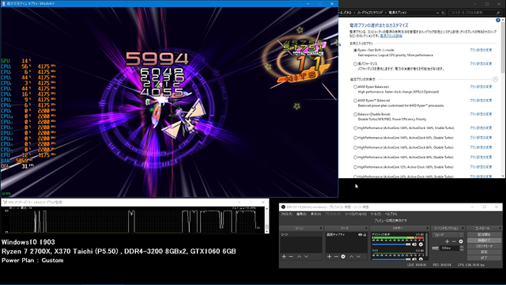Select AMD Ryzen Balanced plan without plus
506x285 pixels.
tap(355, 101)
